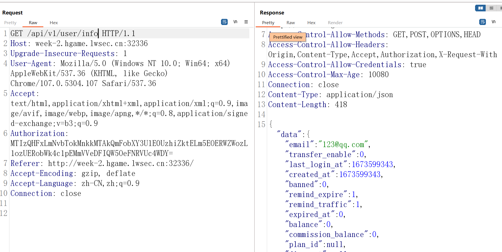Click Host value 'week-2.hgame.lwsec.cn:32336'
The width and height of the screenshot is (502, 252).
[x=92, y=44]
